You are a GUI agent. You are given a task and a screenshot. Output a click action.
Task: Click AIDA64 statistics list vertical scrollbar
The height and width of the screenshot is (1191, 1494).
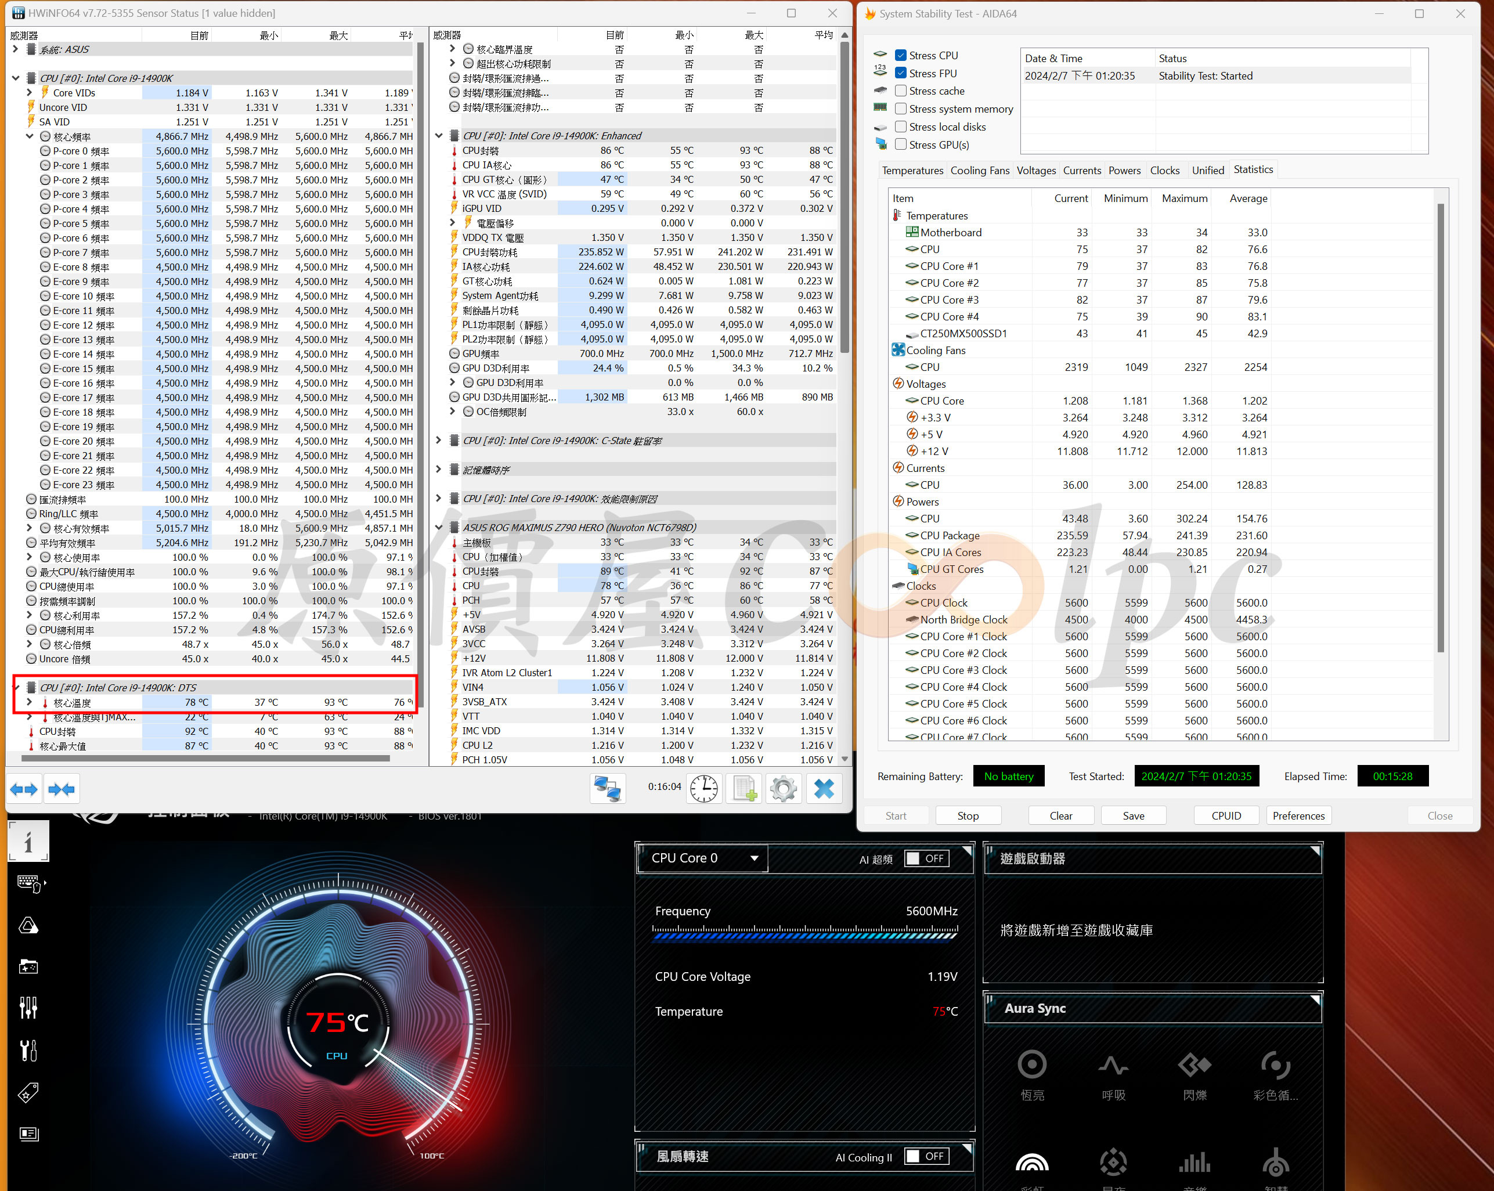coord(1441,428)
